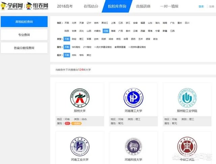The image size is (216, 164).
Task: Filter school type by 财经
Action: pyautogui.click(x=74, y=39)
